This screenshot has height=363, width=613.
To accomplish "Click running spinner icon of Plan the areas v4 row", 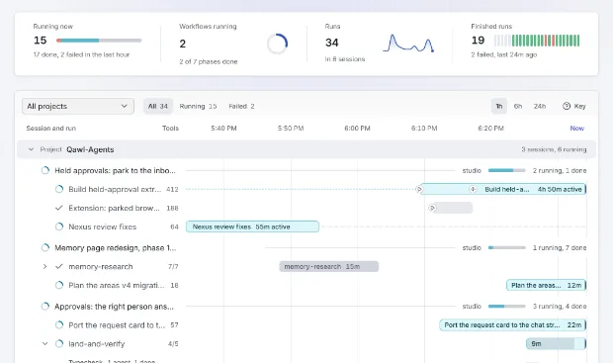I will (59, 285).
